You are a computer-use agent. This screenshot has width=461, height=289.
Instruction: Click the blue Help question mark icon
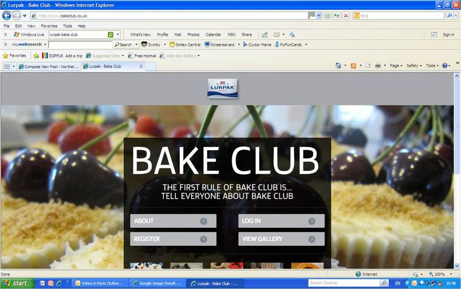point(444,66)
